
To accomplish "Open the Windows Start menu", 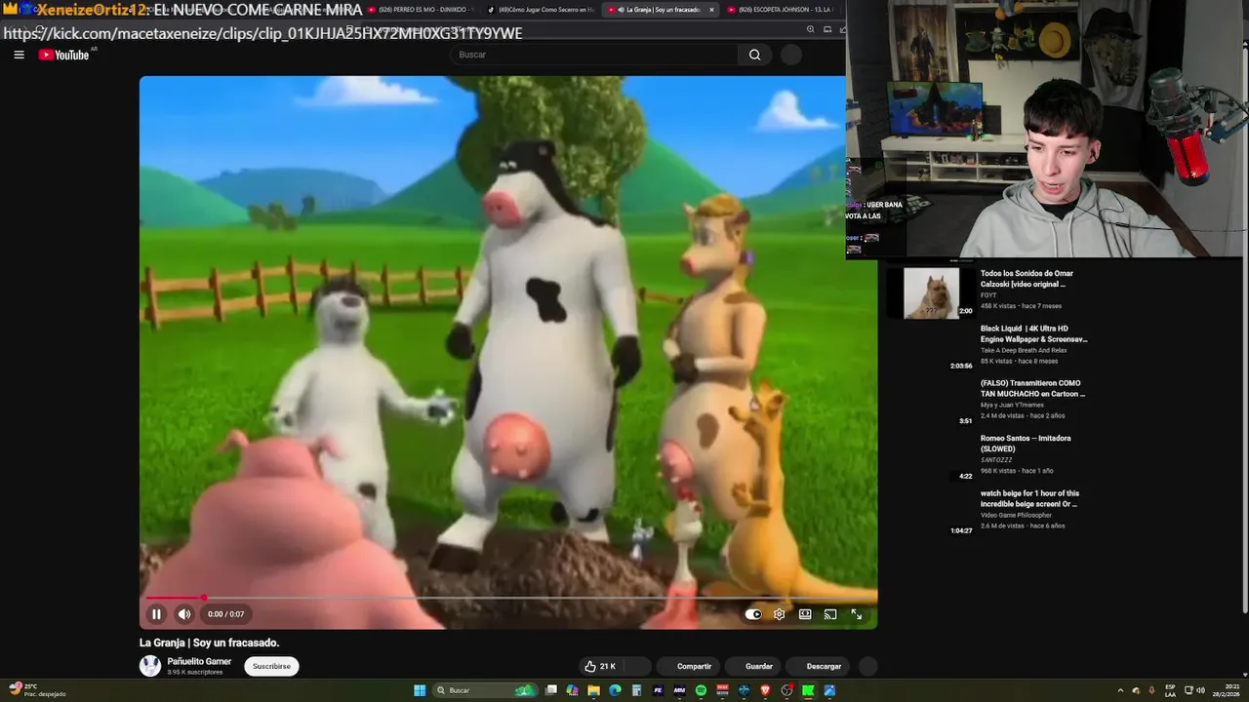I will (x=420, y=690).
